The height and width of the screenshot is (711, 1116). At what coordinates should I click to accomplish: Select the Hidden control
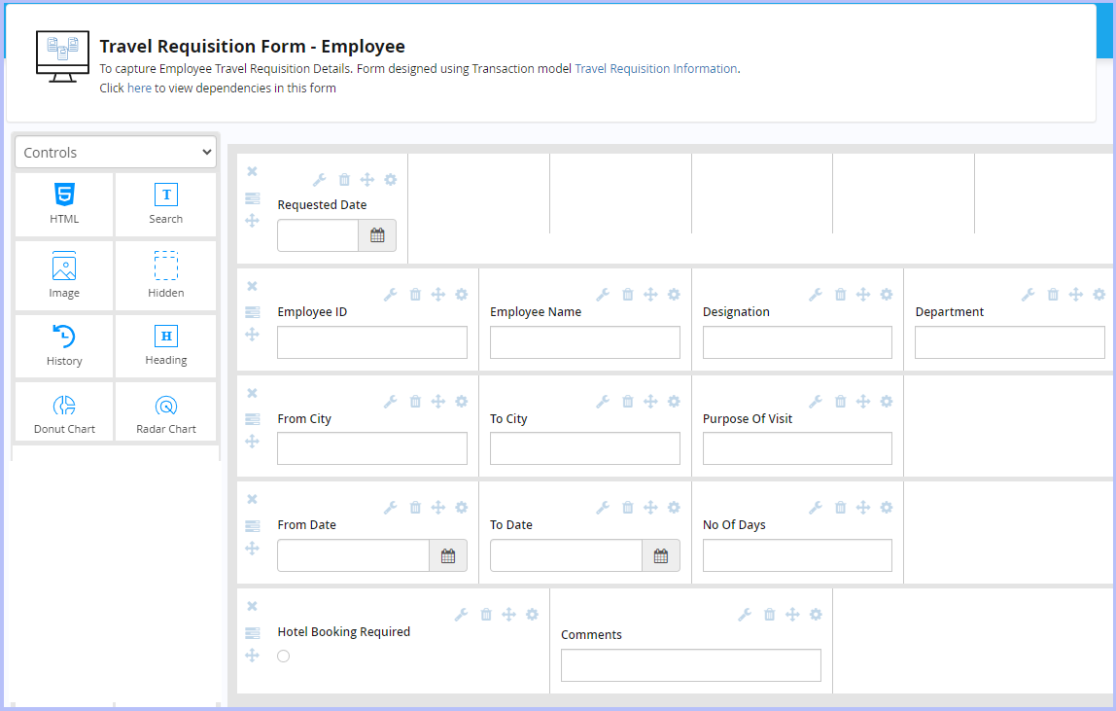(x=166, y=275)
